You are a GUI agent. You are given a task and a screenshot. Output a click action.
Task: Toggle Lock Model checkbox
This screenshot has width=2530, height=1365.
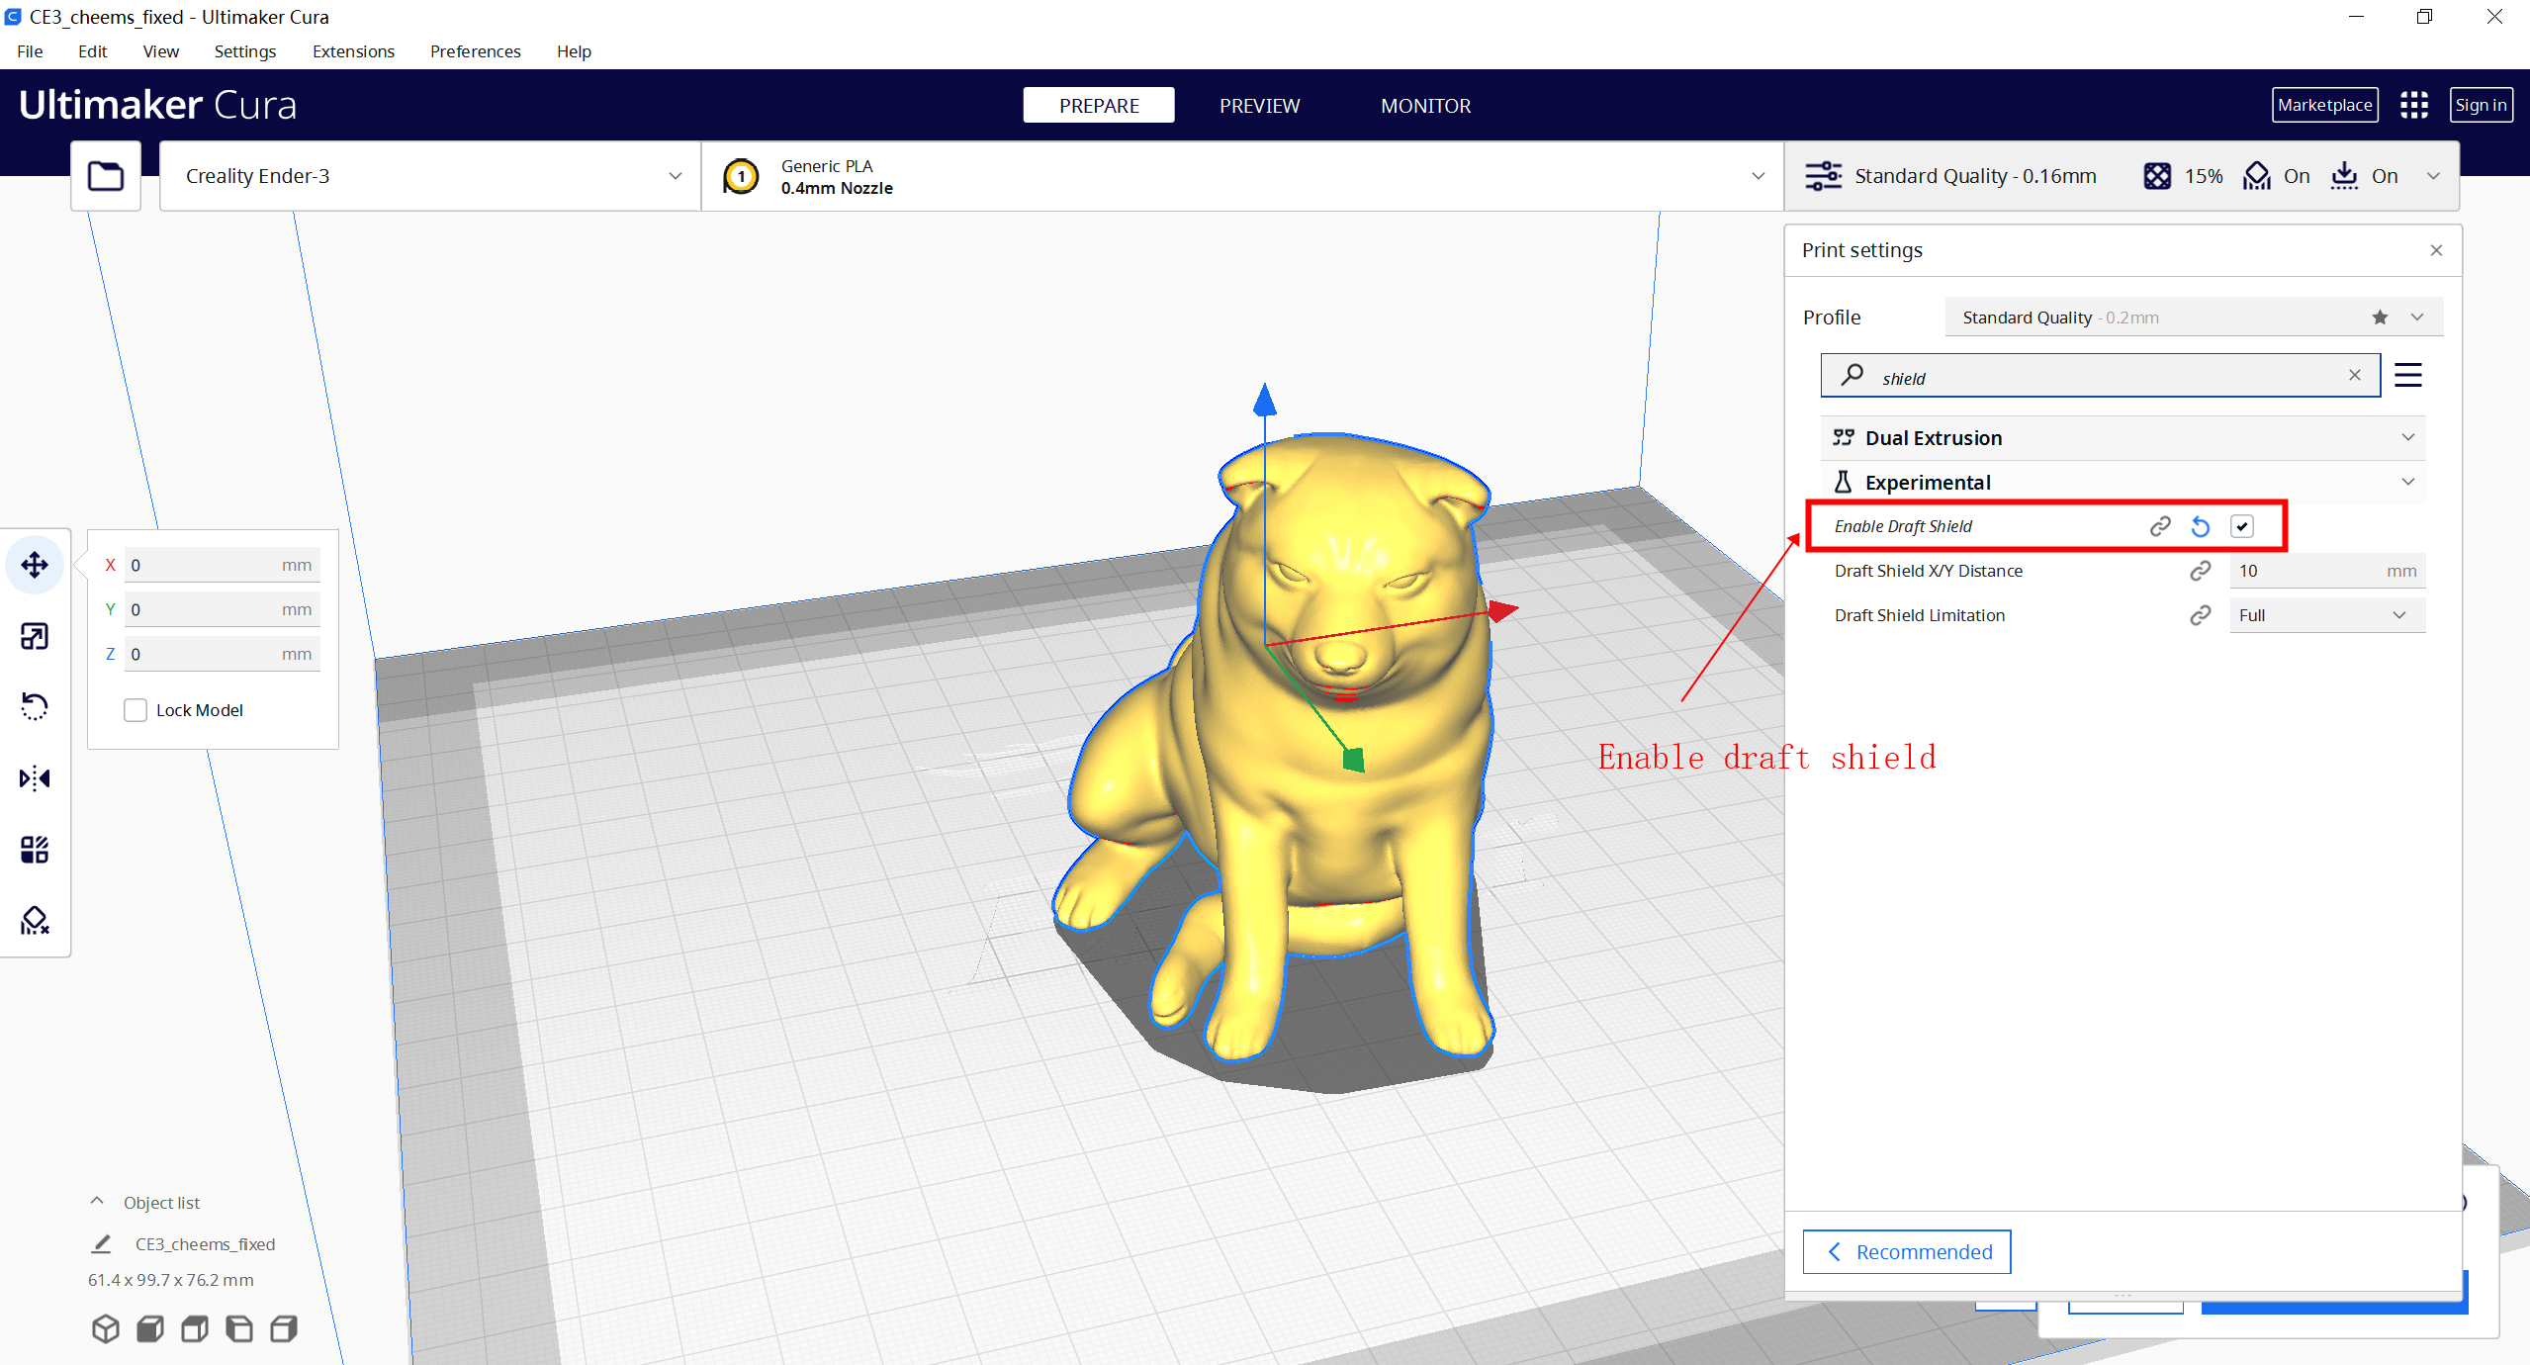point(136,710)
